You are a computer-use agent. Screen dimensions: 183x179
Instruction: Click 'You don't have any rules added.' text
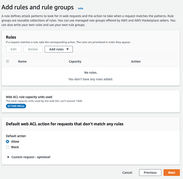91,79
